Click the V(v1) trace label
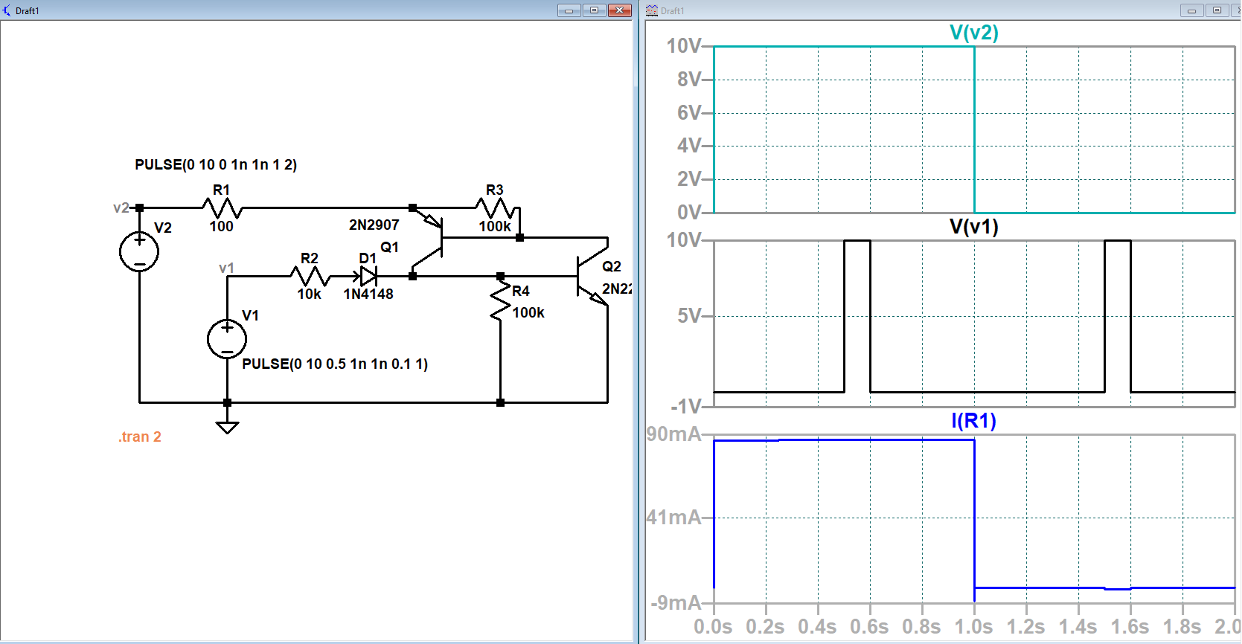The width and height of the screenshot is (1242, 644). [x=974, y=227]
